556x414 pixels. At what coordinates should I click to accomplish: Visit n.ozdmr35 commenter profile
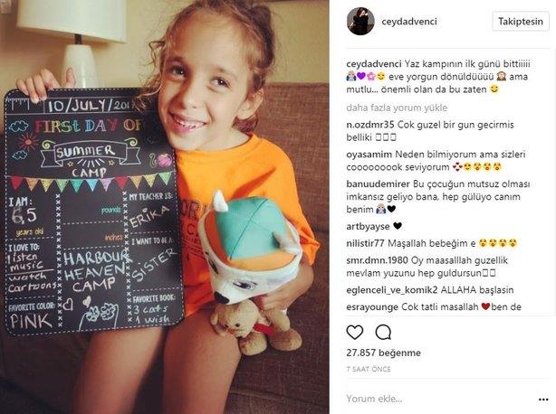(370, 125)
